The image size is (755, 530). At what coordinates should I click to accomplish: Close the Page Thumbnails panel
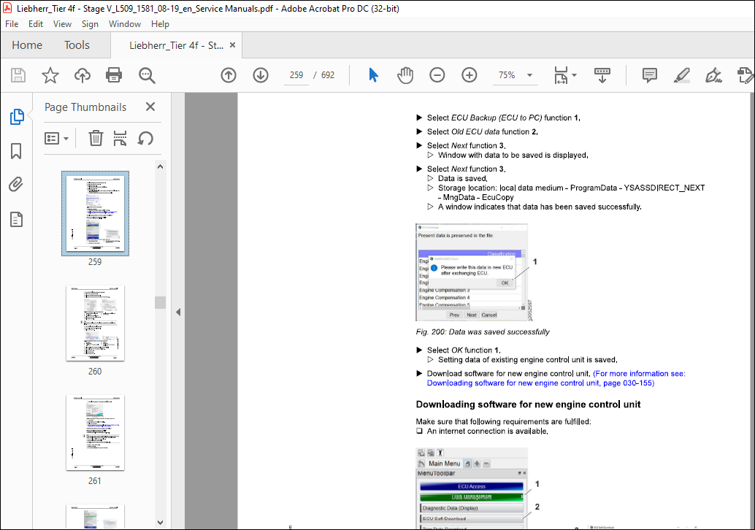click(x=150, y=107)
